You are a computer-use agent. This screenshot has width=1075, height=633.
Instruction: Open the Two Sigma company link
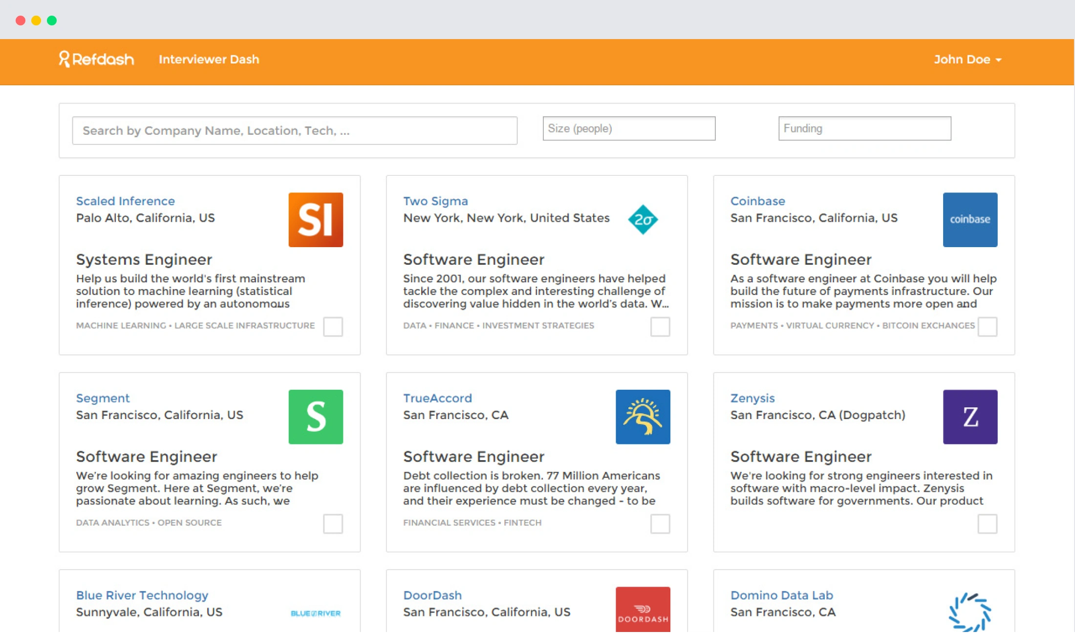point(435,201)
